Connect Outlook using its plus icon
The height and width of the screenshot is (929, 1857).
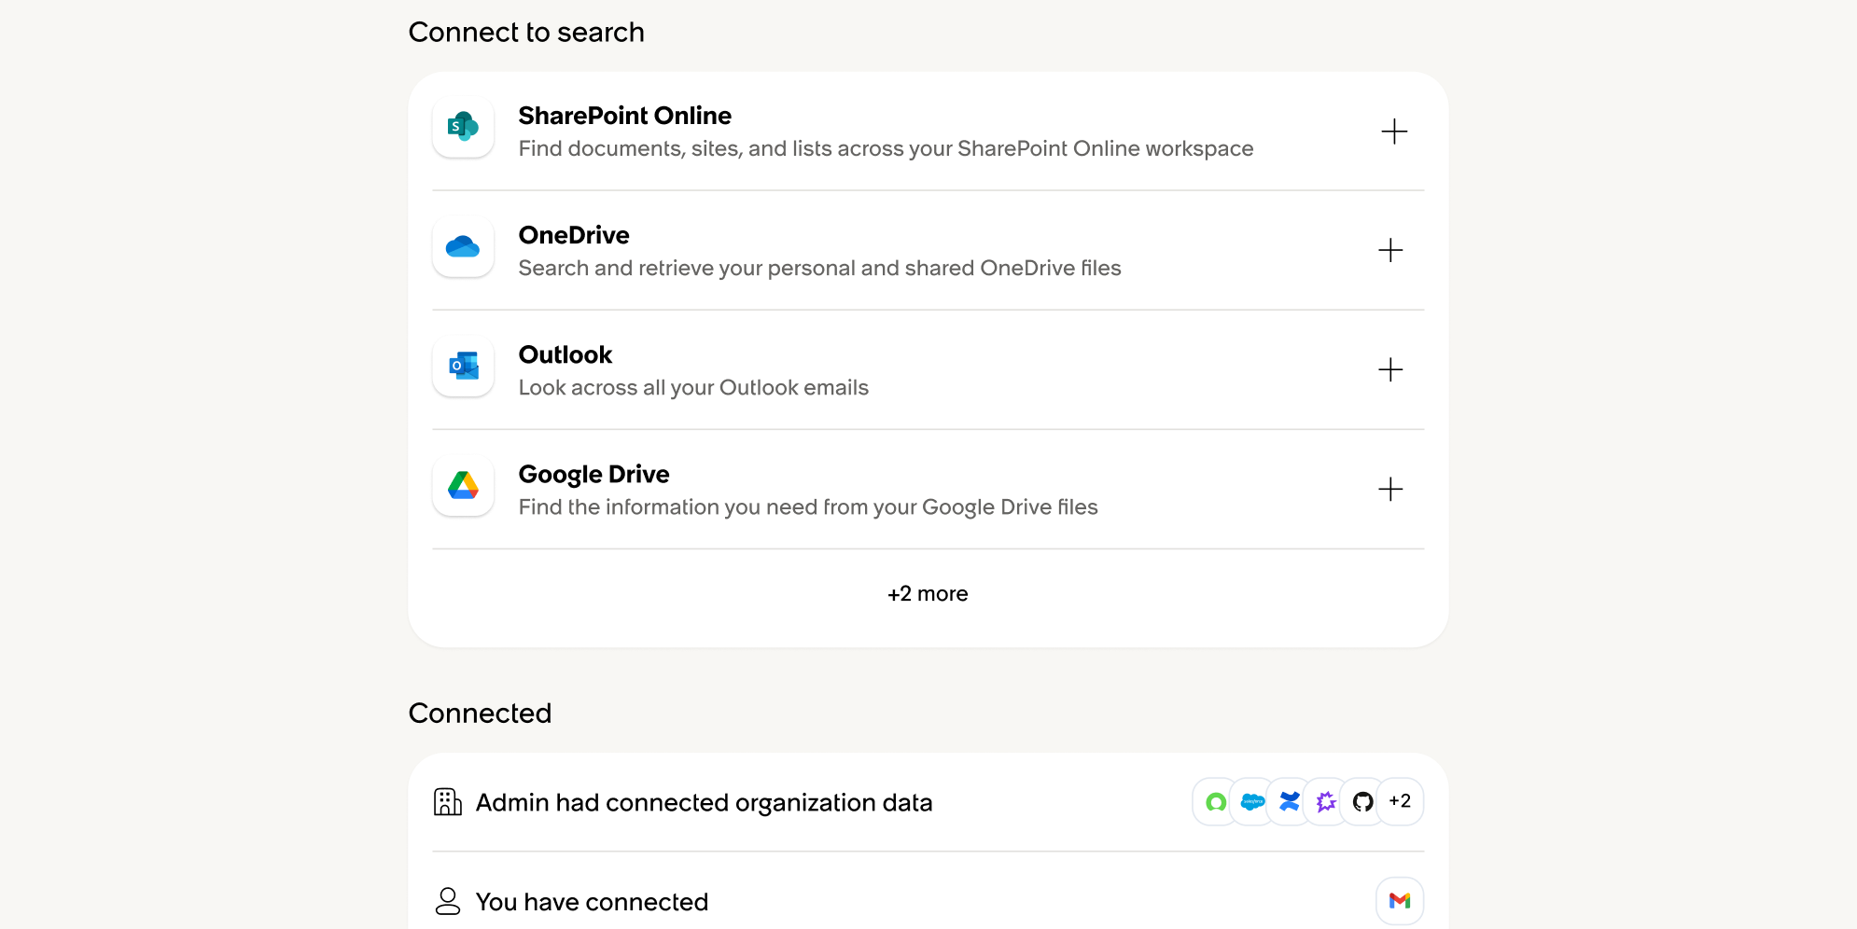(1390, 369)
